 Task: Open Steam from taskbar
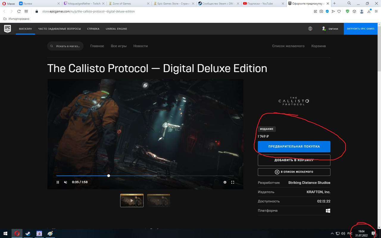[x=28, y=234]
